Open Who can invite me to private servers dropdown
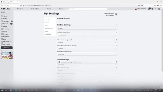The height and width of the screenshot is (92, 163). [x=87, y=65]
